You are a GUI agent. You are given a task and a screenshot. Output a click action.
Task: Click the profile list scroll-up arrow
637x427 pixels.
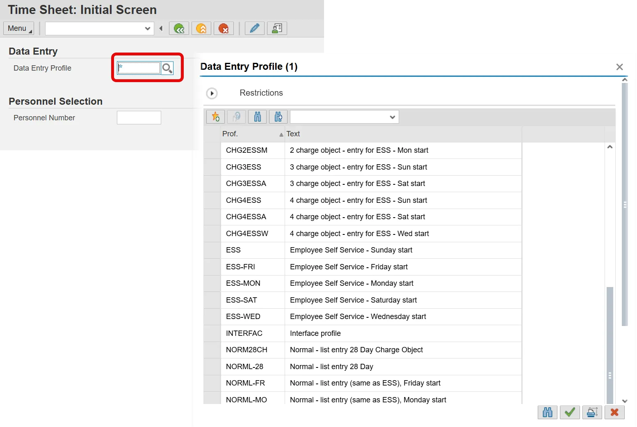click(610, 147)
